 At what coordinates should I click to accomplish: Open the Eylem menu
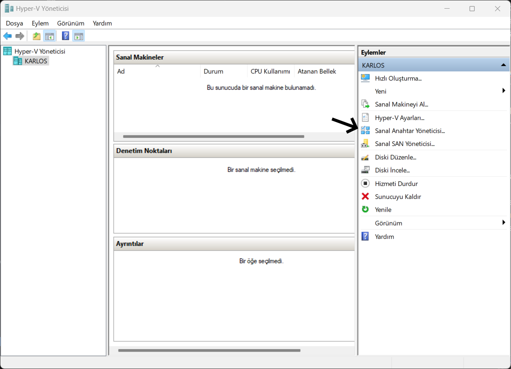pyautogui.click(x=40, y=23)
